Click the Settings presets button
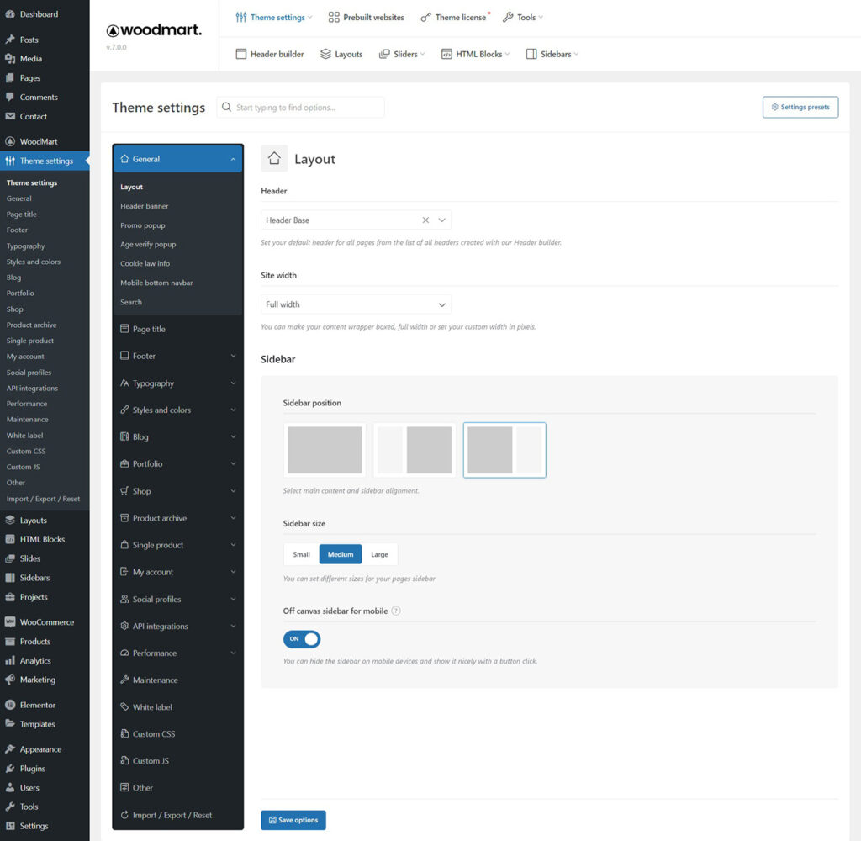Image resolution: width=861 pixels, height=841 pixels. (x=800, y=107)
